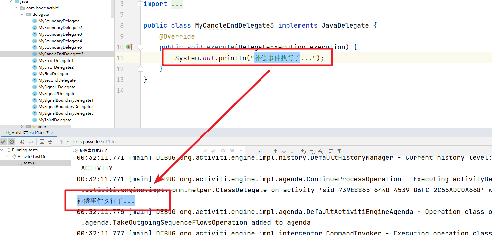Click the implemented-method gutter icon line 10
Screen dimensions: 492x235
pyautogui.click(x=129, y=47)
